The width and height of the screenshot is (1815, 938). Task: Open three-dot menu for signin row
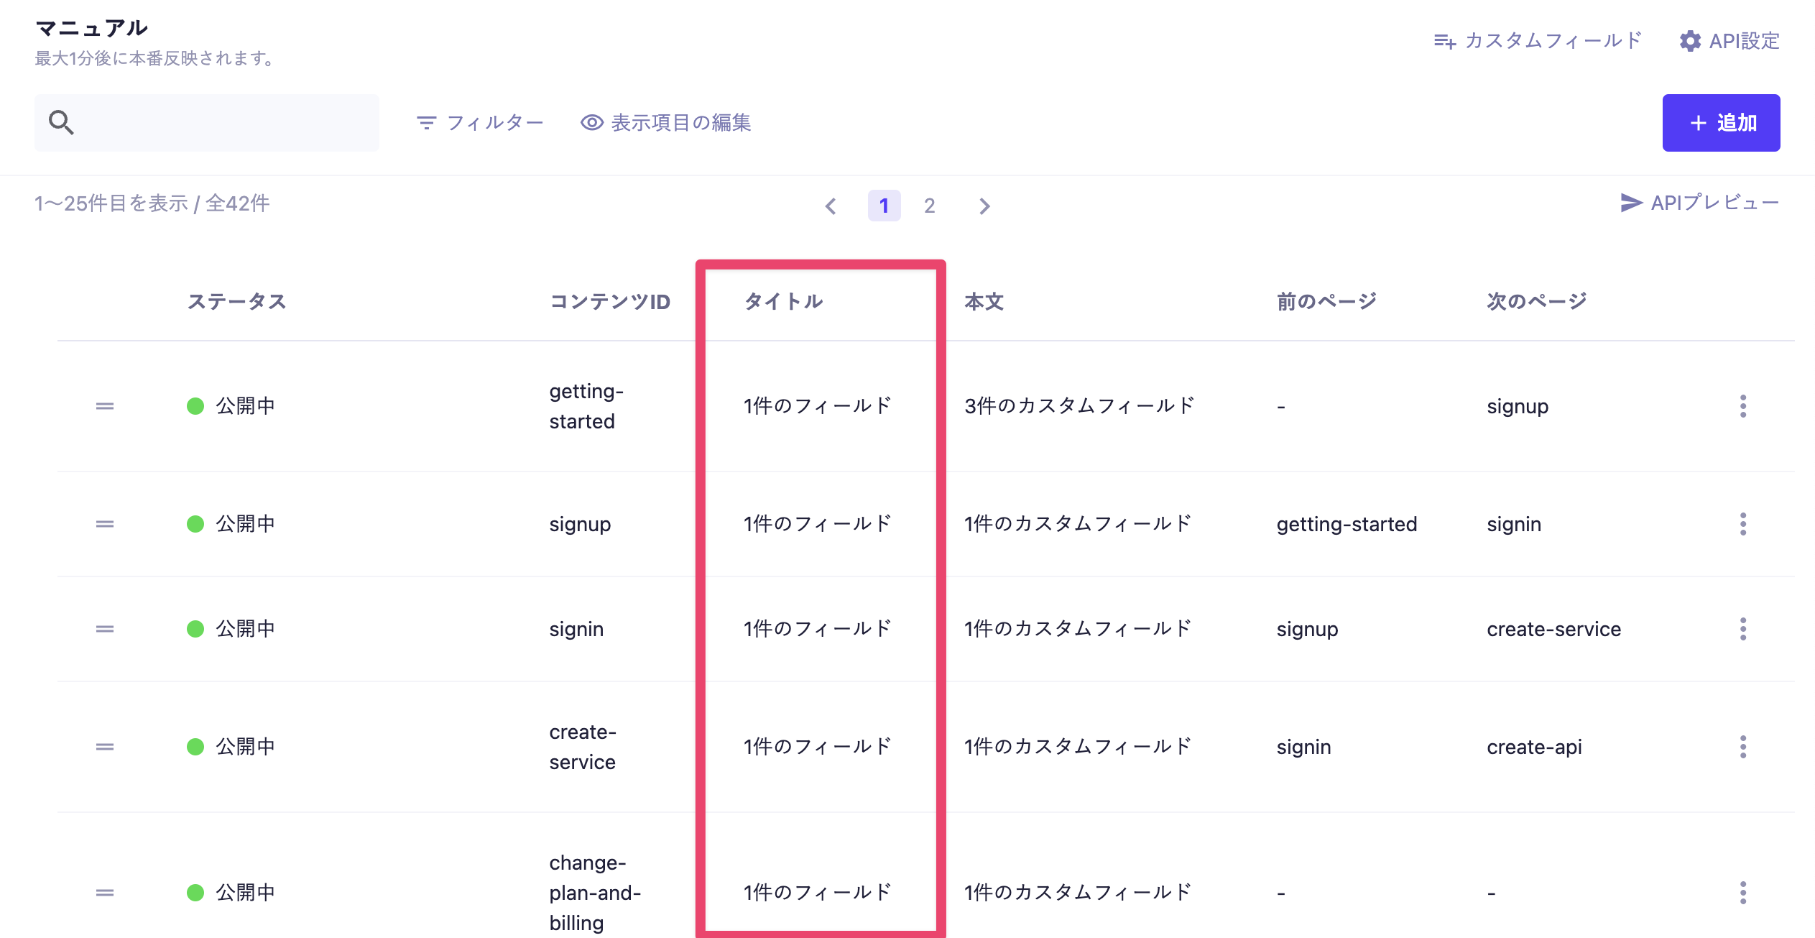click(x=1742, y=629)
